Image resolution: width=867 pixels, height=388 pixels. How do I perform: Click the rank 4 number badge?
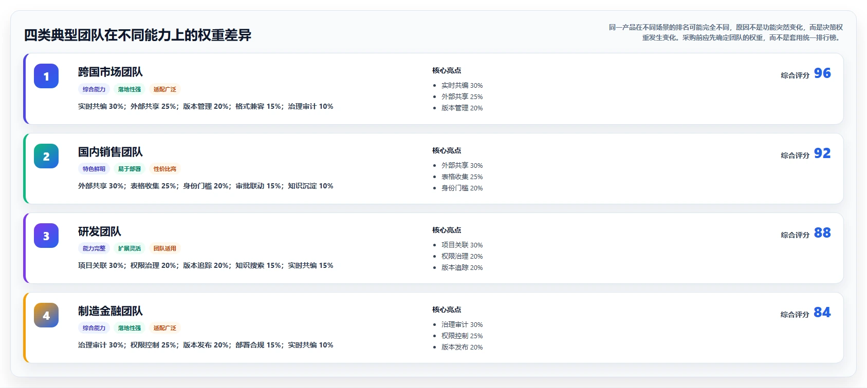46,315
